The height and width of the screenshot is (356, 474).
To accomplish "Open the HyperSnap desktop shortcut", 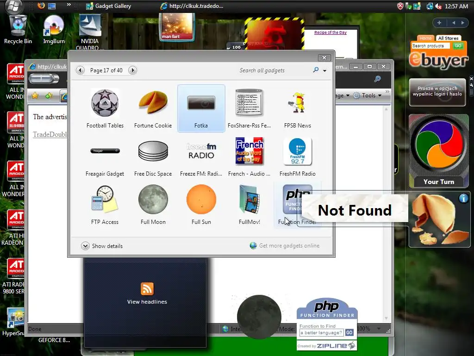I will click(x=13, y=323).
